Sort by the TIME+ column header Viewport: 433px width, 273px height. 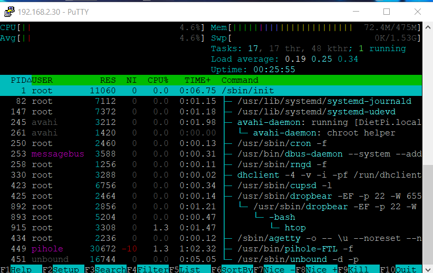click(x=197, y=80)
